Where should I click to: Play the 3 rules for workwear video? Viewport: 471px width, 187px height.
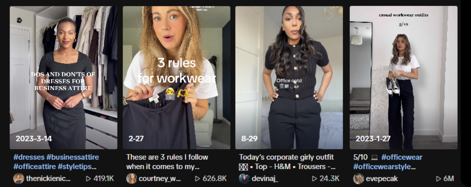click(x=176, y=78)
